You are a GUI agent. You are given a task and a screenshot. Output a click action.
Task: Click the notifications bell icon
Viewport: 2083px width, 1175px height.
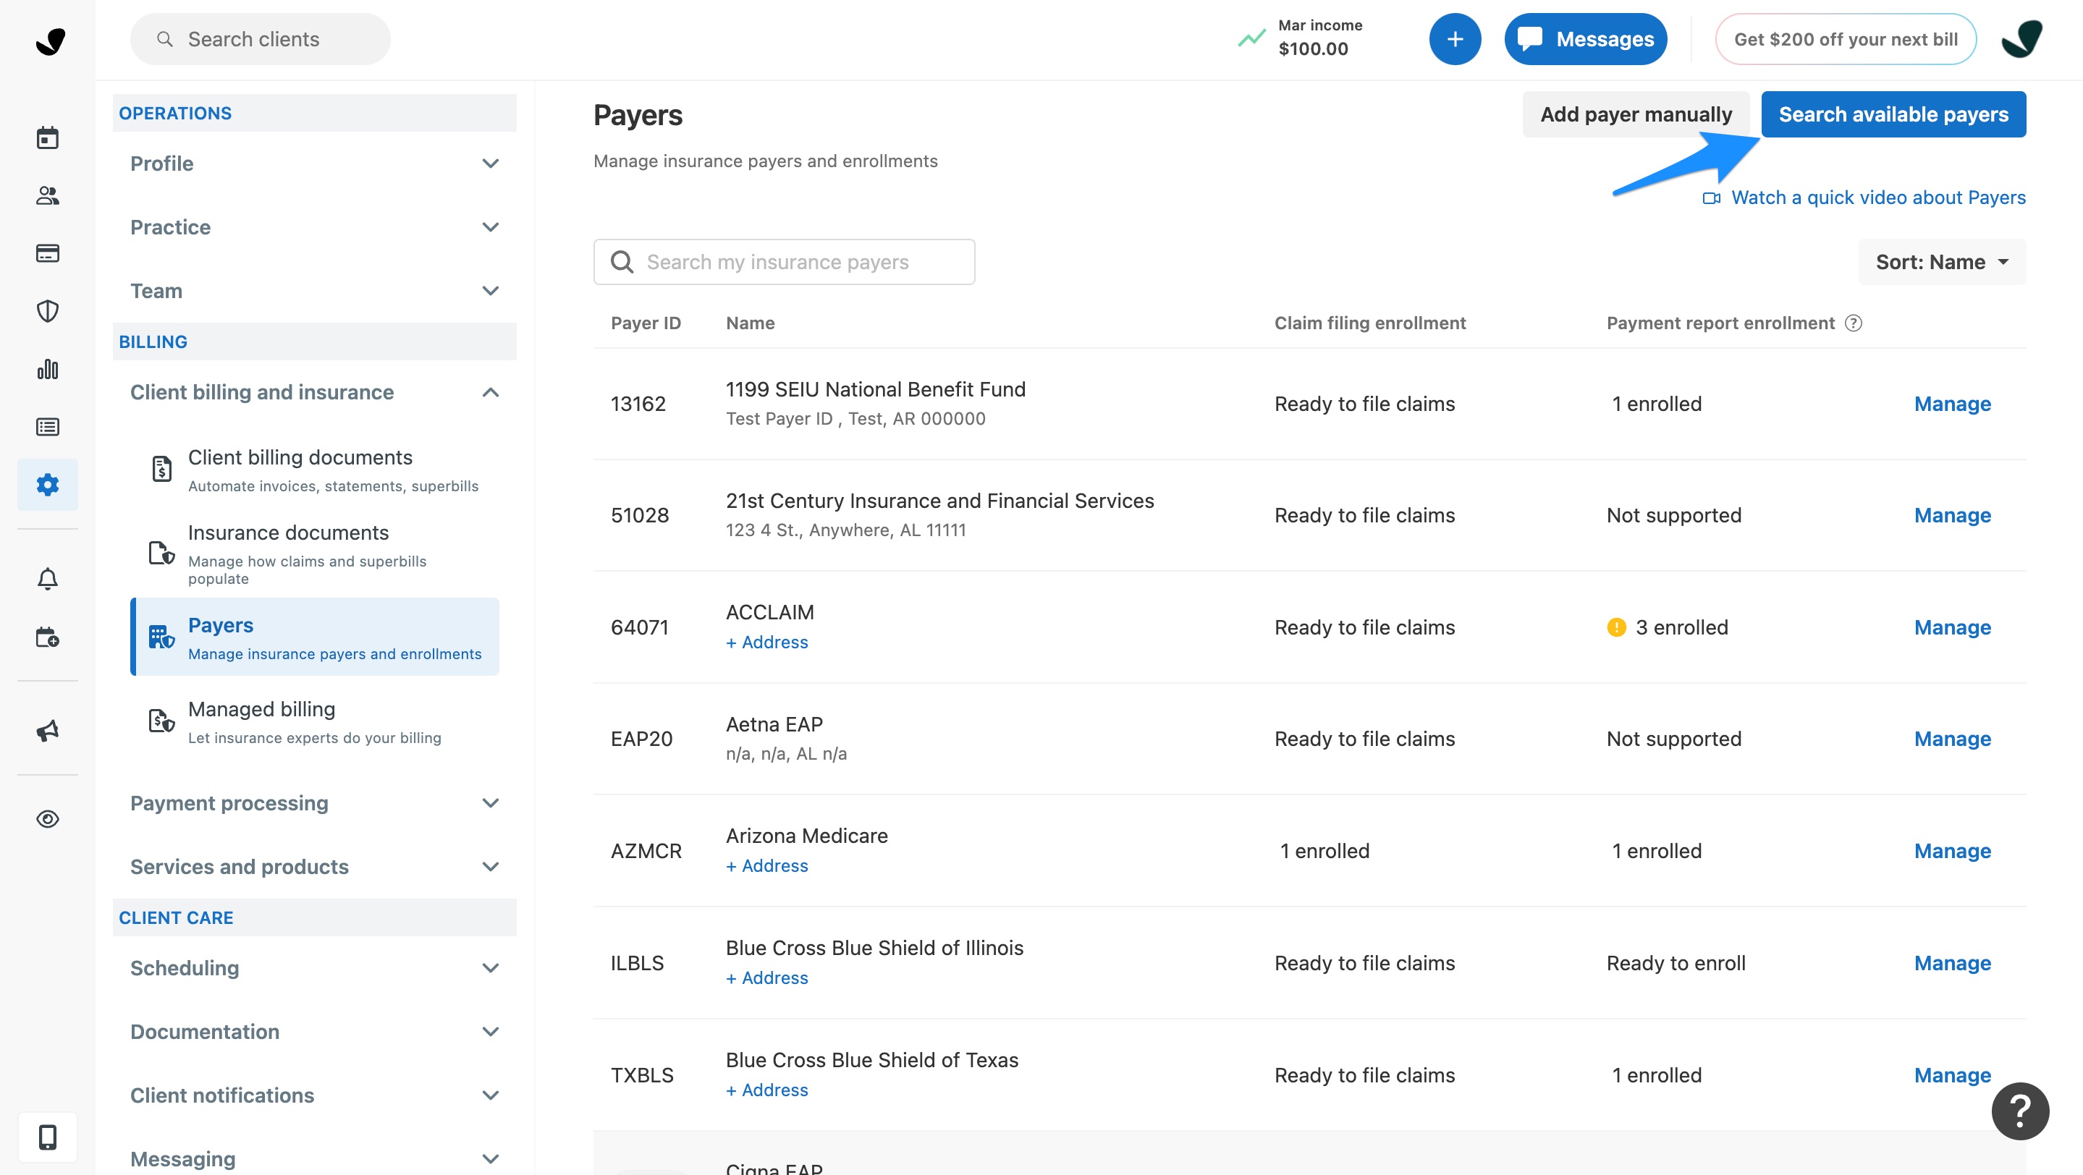point(48,579)
